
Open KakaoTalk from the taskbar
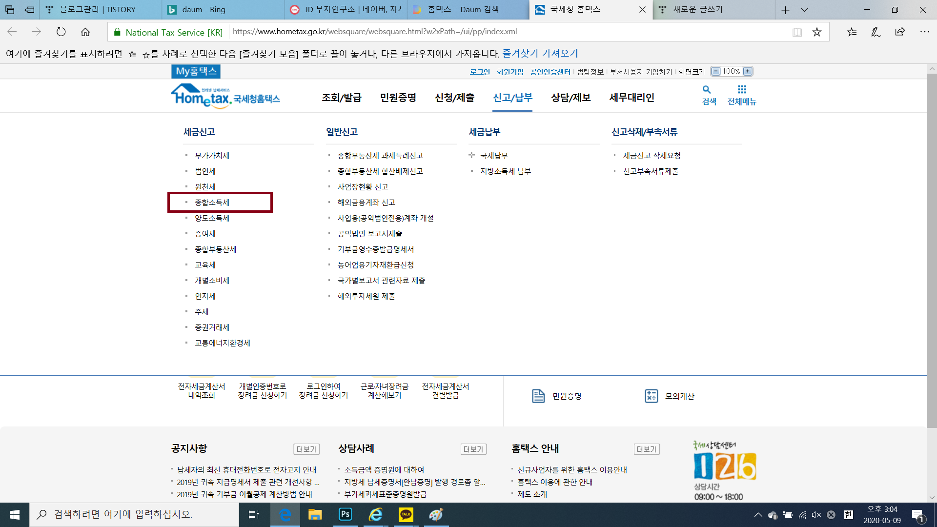[x=406, y=514]
